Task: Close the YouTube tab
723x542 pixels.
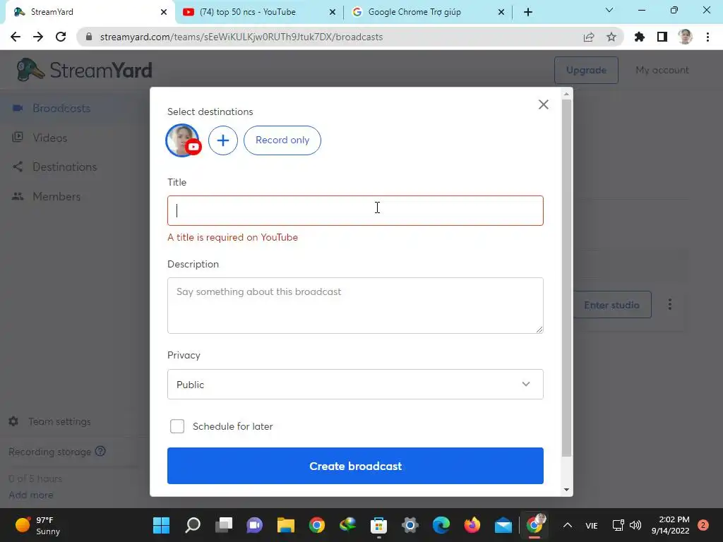Action: point(332,12)
